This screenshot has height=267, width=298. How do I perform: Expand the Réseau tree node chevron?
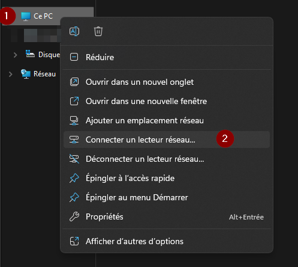(10, 74)
